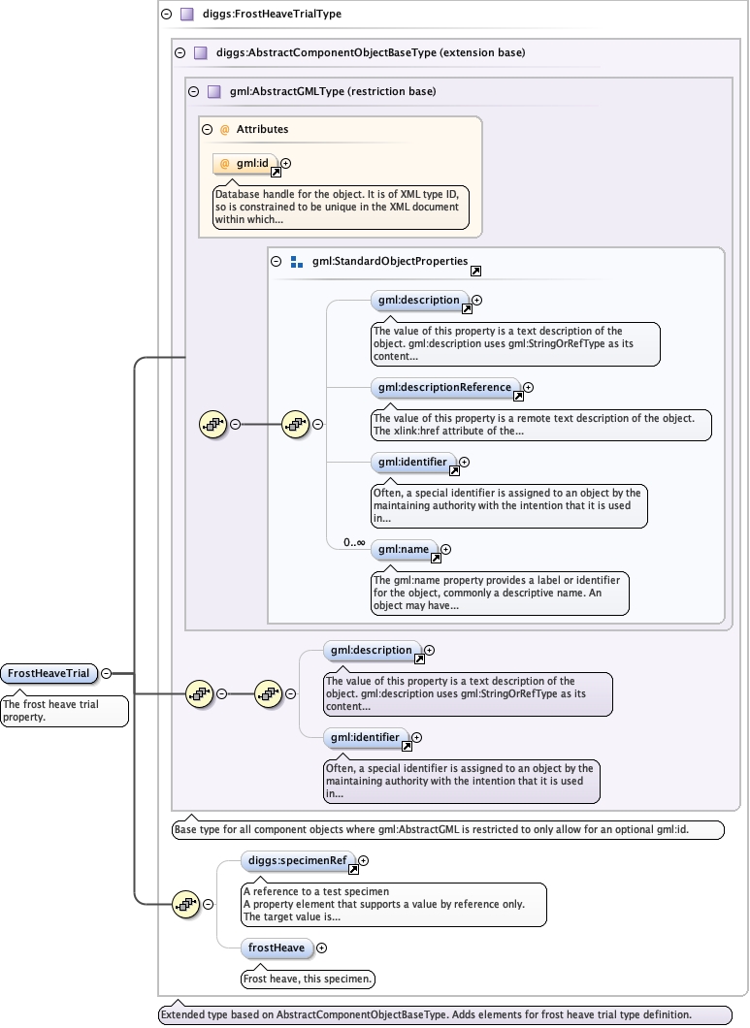This screenshot has width=750, height=1028.
Task: Collapse the diggs:FrostHeaveTrialType container
Action: tap(166, 15)
